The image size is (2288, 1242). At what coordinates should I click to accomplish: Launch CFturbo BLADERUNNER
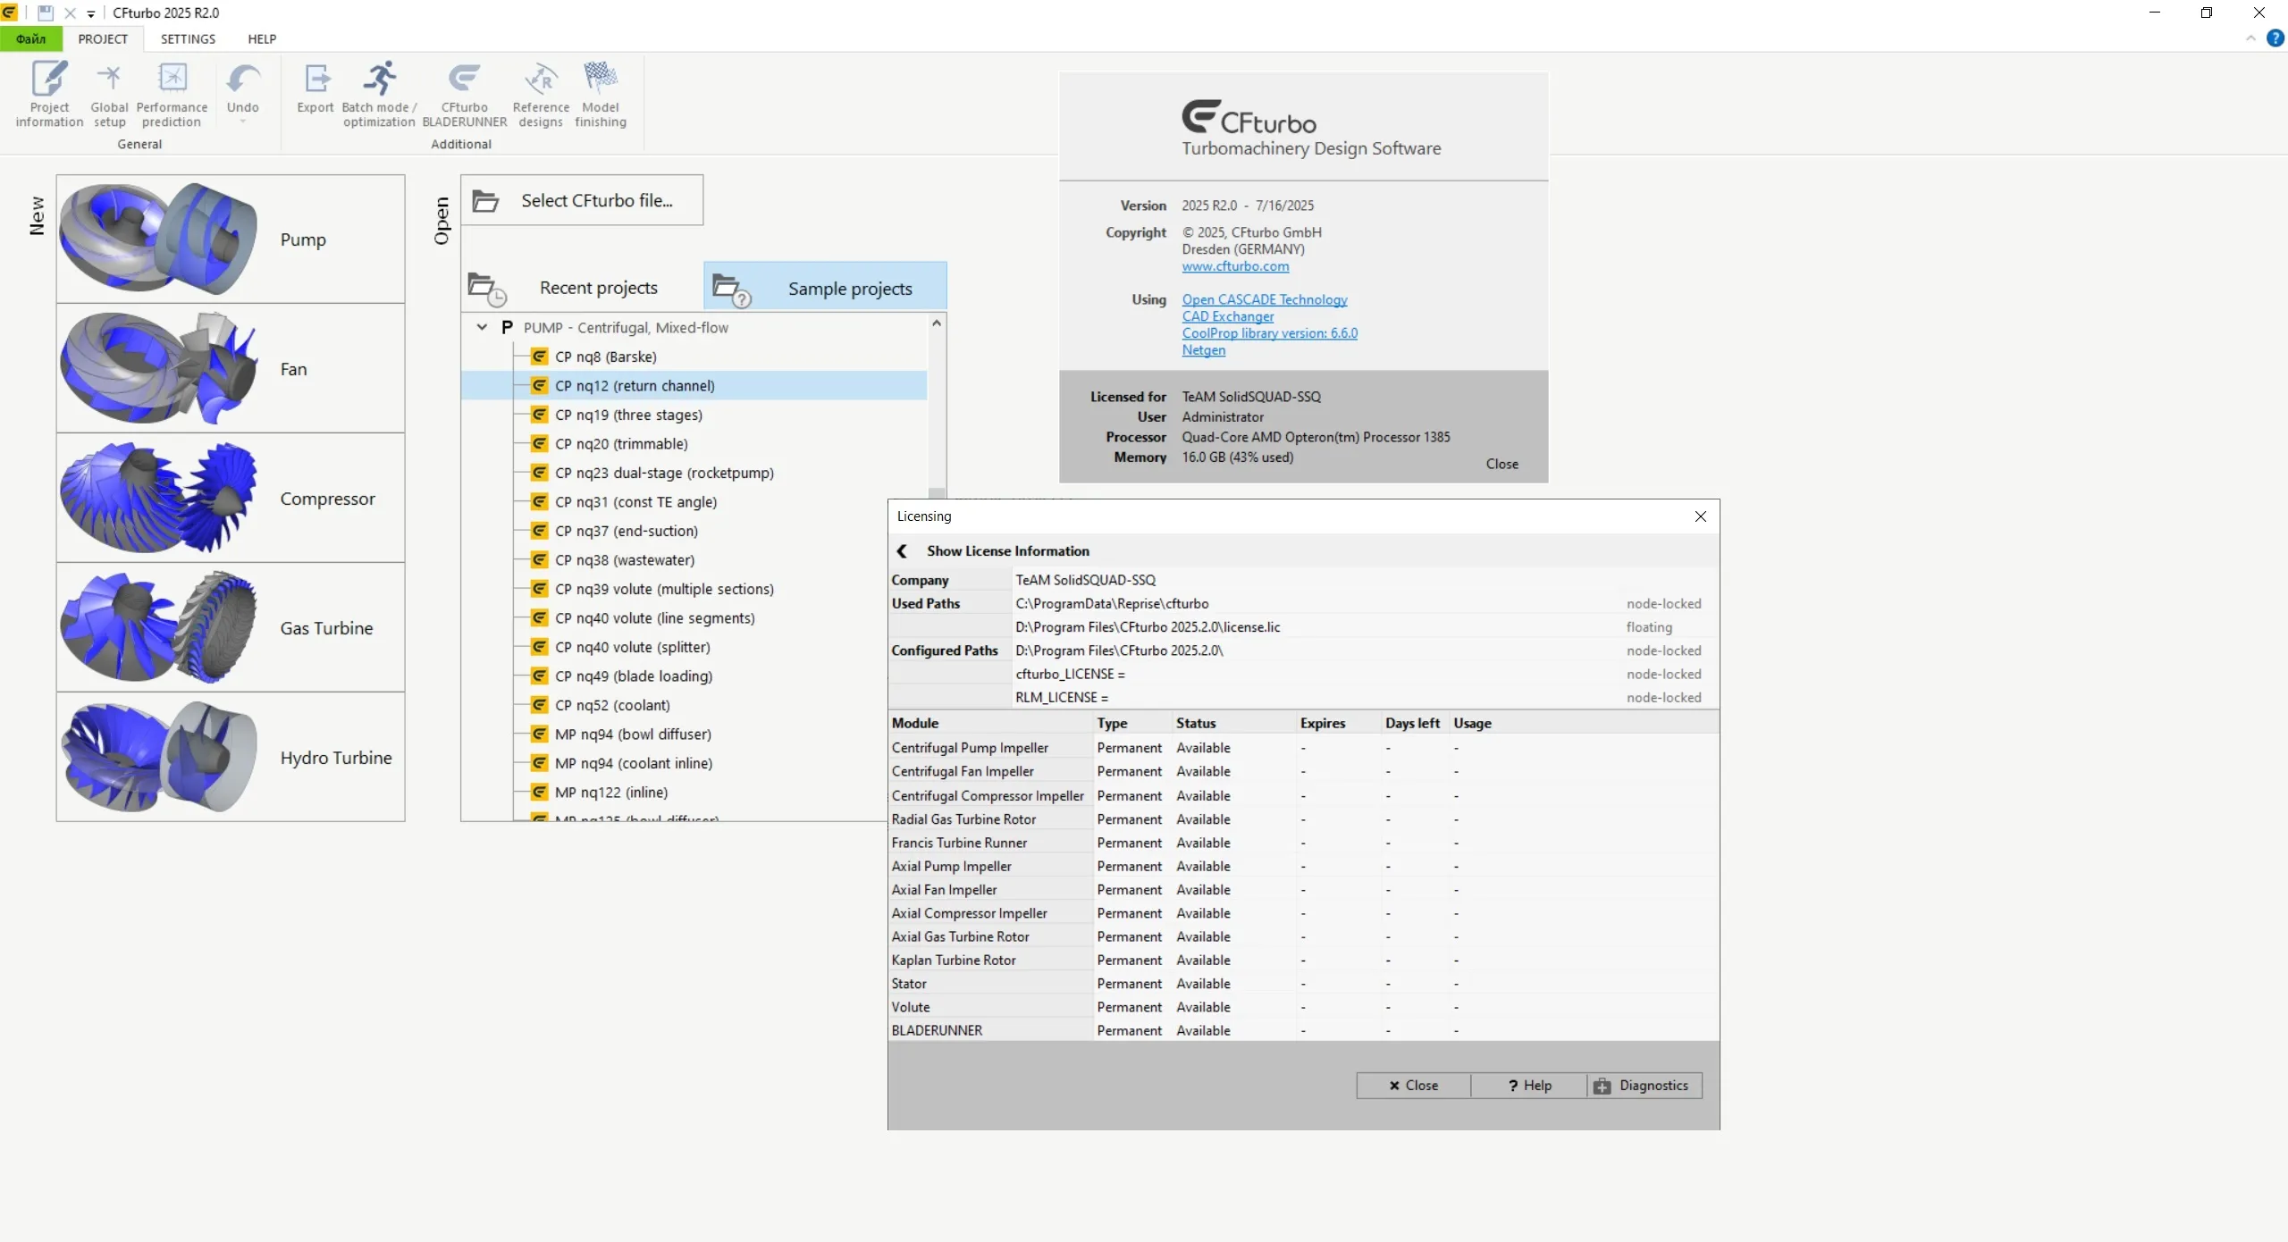pyautogui.click(x=464, y=95)
